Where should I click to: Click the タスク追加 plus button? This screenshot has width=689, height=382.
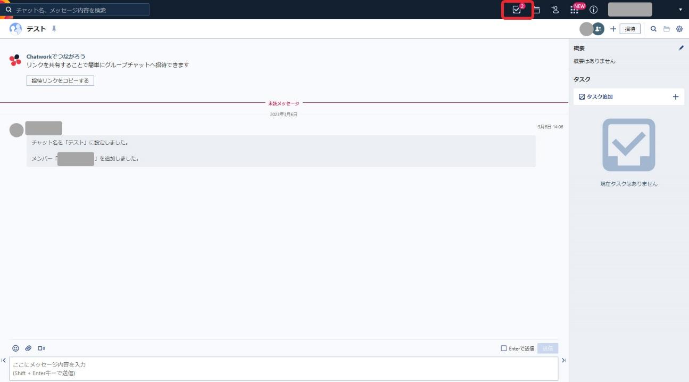click(x=676, y=97)
